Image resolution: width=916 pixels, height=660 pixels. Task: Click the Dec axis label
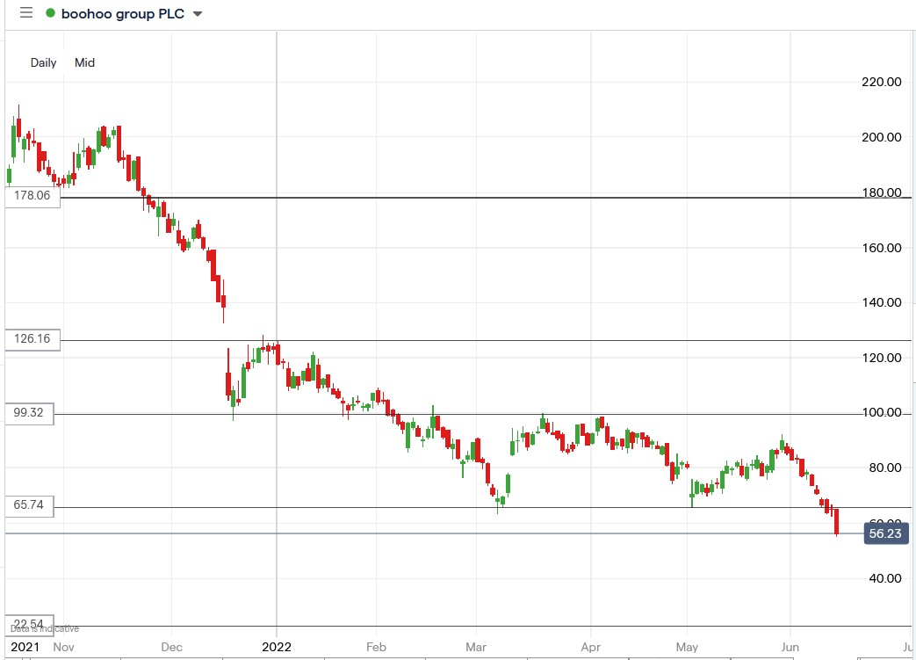[172, 647]
